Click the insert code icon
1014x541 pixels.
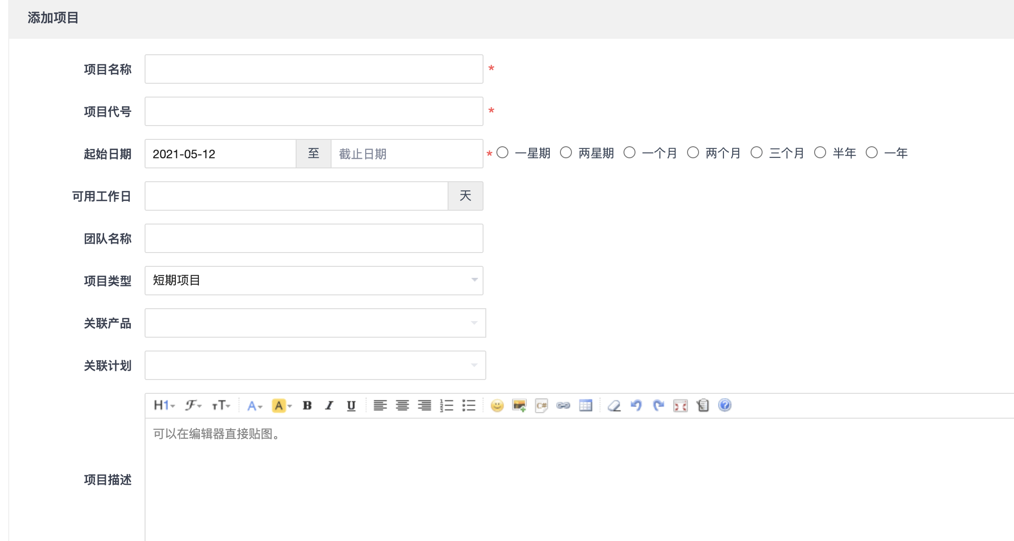coord(541,405)
